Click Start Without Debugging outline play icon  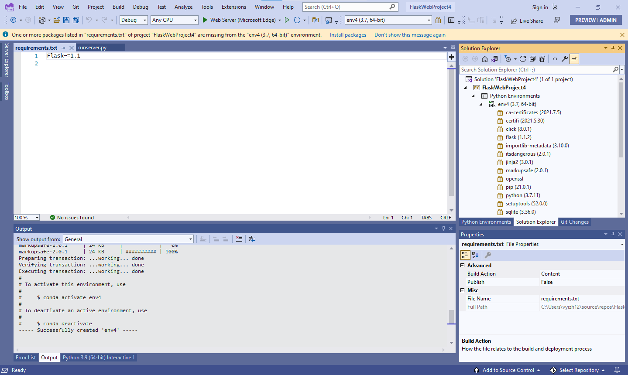[287, 20]
